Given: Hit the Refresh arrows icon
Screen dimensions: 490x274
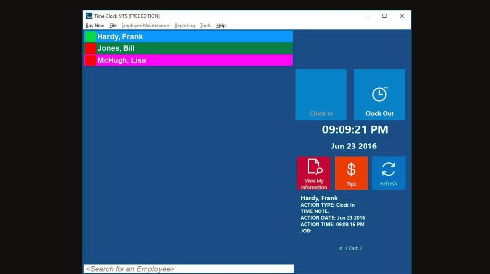Looking at the screenshot, I should pos(389,169).
